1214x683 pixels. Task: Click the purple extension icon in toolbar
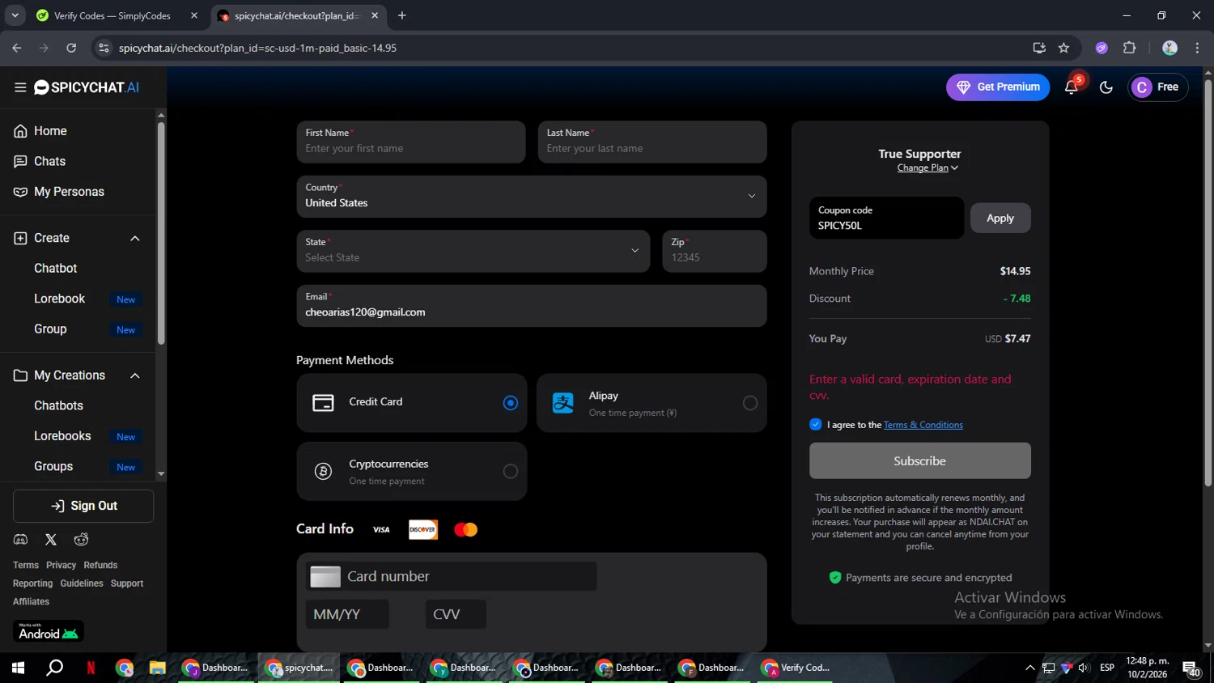pyautogui.click(x=1102, y=48)
